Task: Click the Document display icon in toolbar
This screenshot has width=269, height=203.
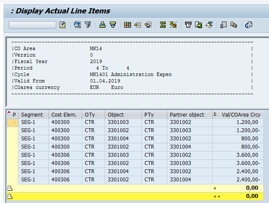Action: pos(63,25)
